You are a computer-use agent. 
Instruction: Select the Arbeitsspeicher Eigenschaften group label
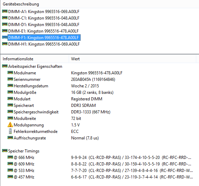pos(35,66)
